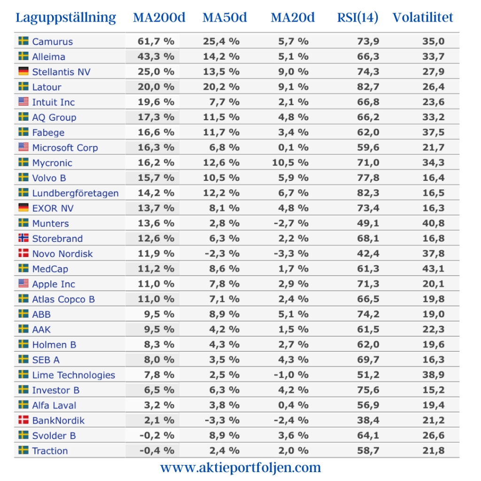Click the German flag next to Stellantis NV
The width and height of the screenshot is (481, 481).
tap(23, 71)
